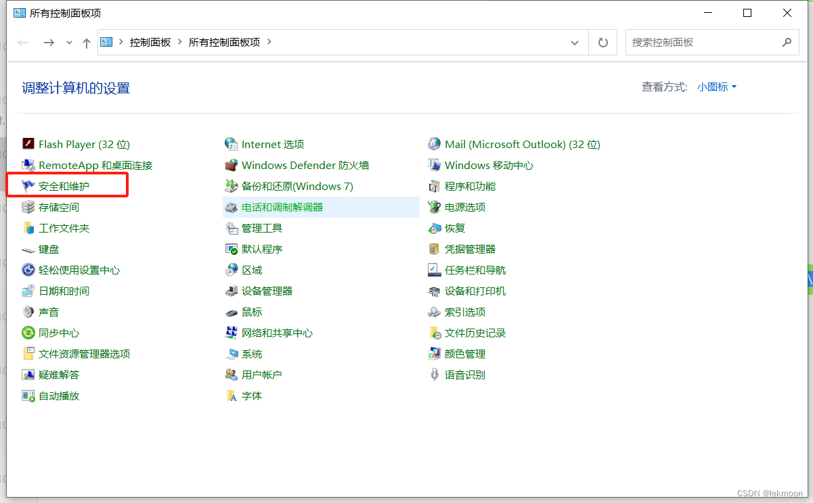Open the 颜色管理 link
The height and width of the screenshot is (503, 813).
click(x=465, y=354)
